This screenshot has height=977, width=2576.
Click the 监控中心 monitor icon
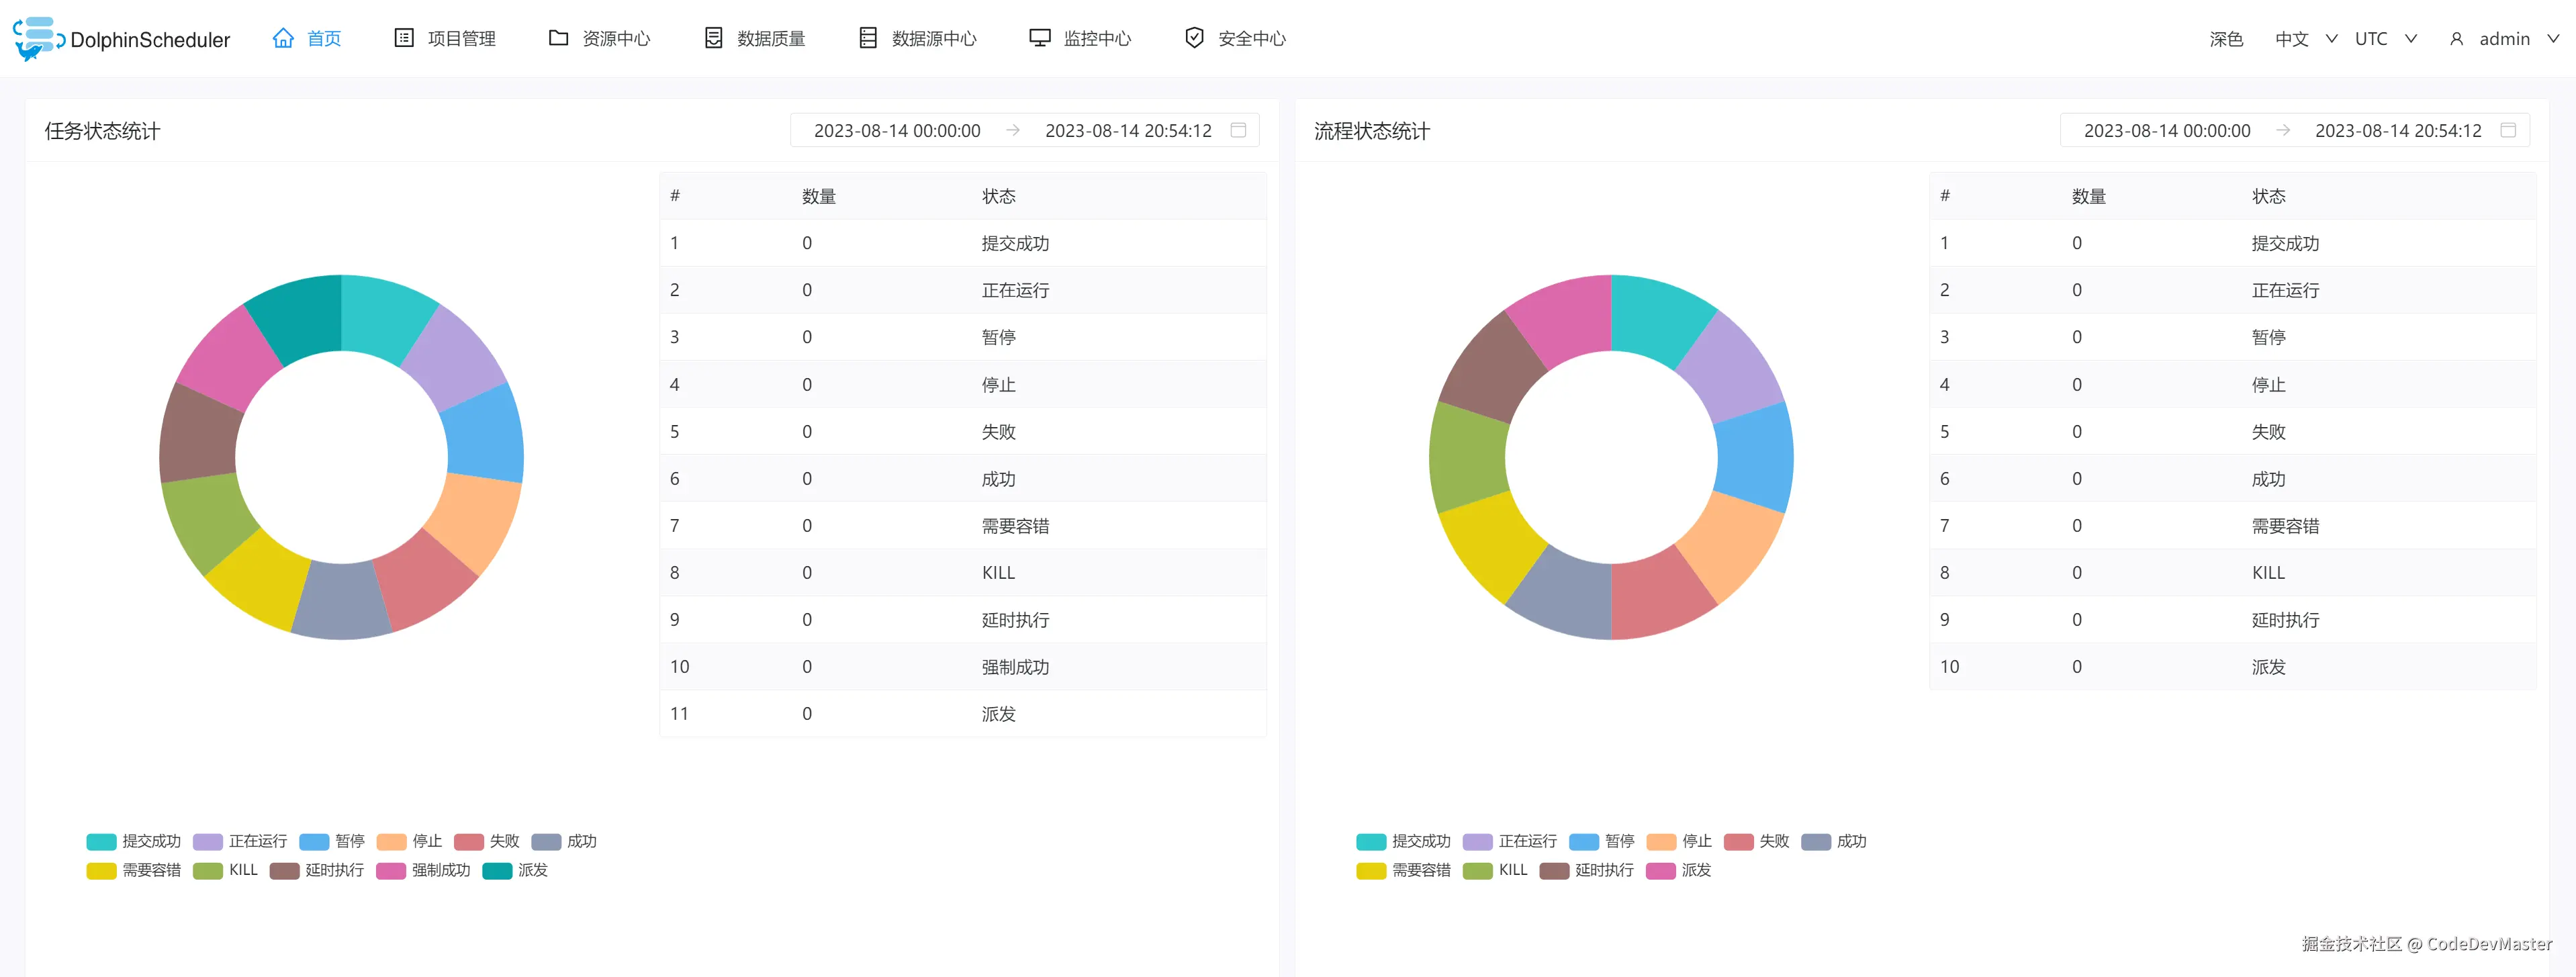tap(1040, 37)
